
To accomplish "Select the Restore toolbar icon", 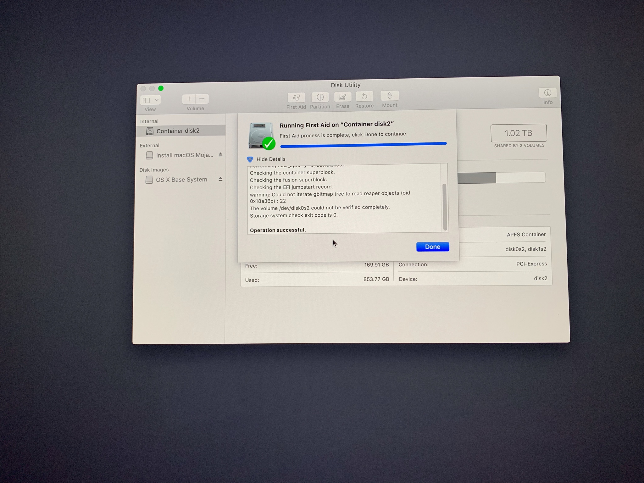I will coord(364,96).
